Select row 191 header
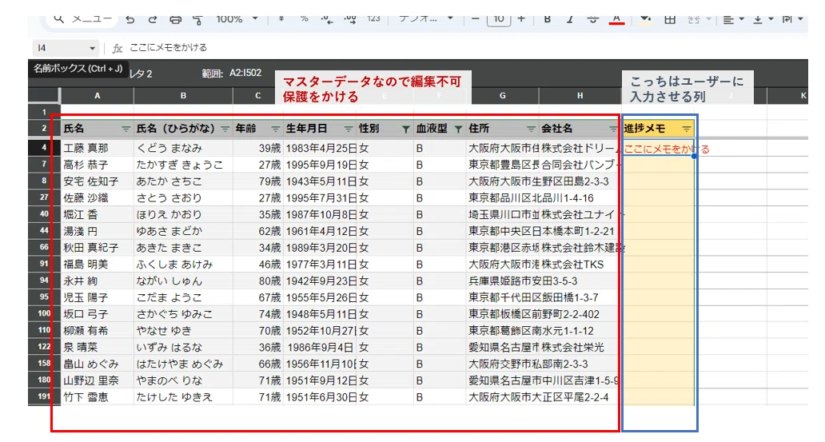This screenshot has height=442, width=825. pyautogui.click(x=44, y=396)
